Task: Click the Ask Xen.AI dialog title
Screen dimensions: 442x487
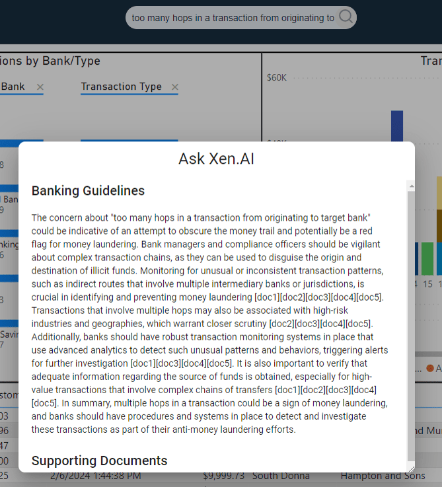Action: [217, 159]
